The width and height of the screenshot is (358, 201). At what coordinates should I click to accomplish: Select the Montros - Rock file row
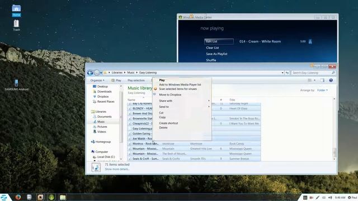194,143
